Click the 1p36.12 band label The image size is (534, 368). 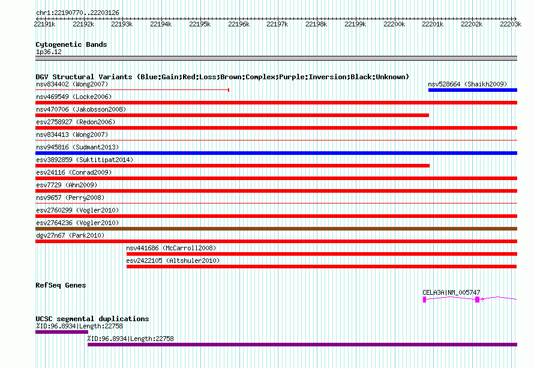pos(49,52)
